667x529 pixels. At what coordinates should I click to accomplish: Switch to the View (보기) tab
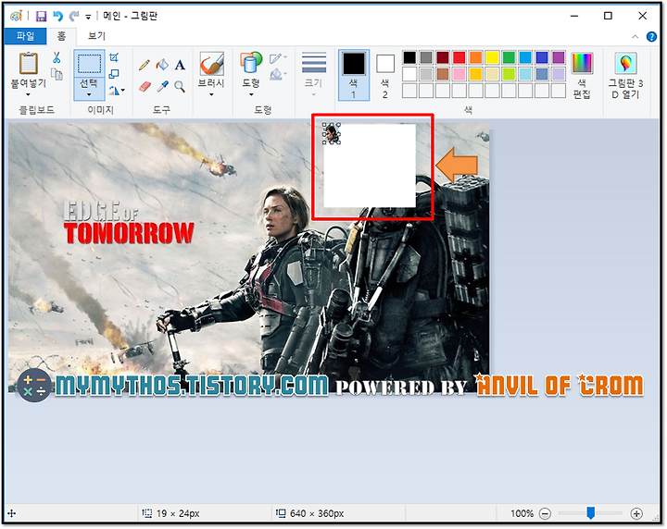point(96,36)
